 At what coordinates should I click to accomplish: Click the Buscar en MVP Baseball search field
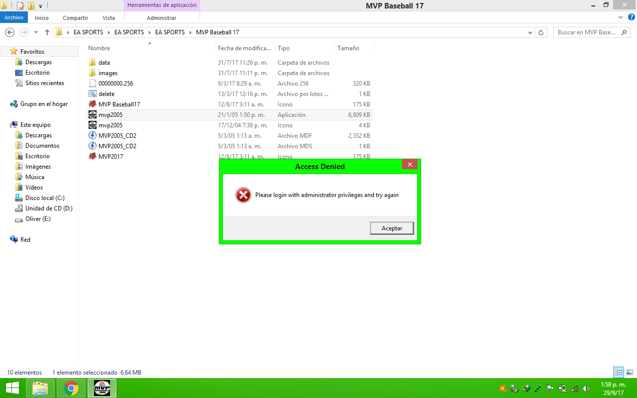pos(586,32)
